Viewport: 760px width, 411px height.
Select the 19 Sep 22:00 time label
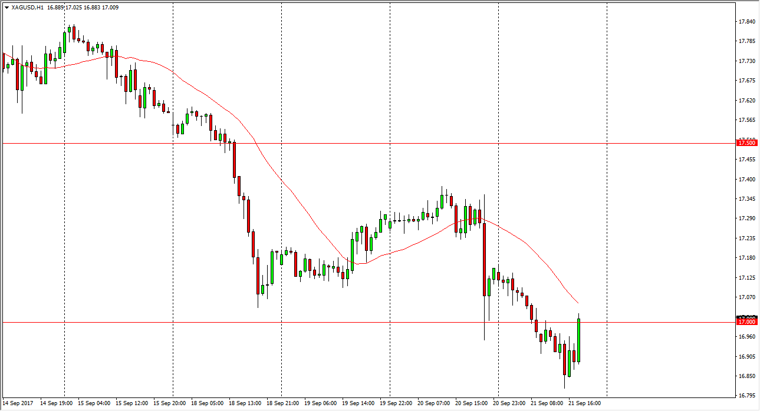(x=397, y=403)
